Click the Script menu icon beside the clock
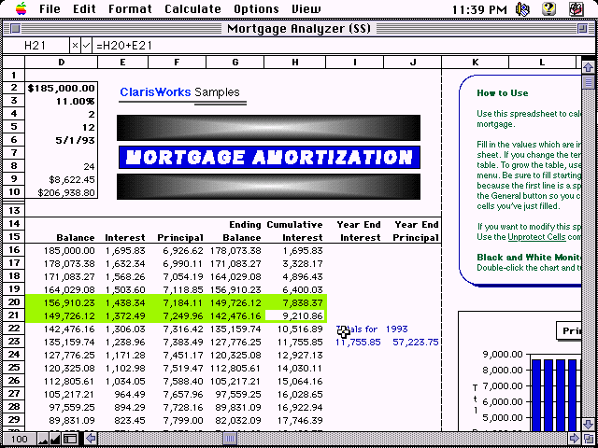Viewport: 598px width, 448px height. pyautogui.click(x=523, y=9)
